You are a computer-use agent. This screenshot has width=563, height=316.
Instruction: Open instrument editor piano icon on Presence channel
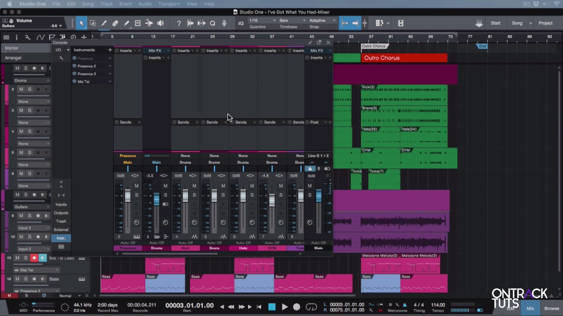136,237
